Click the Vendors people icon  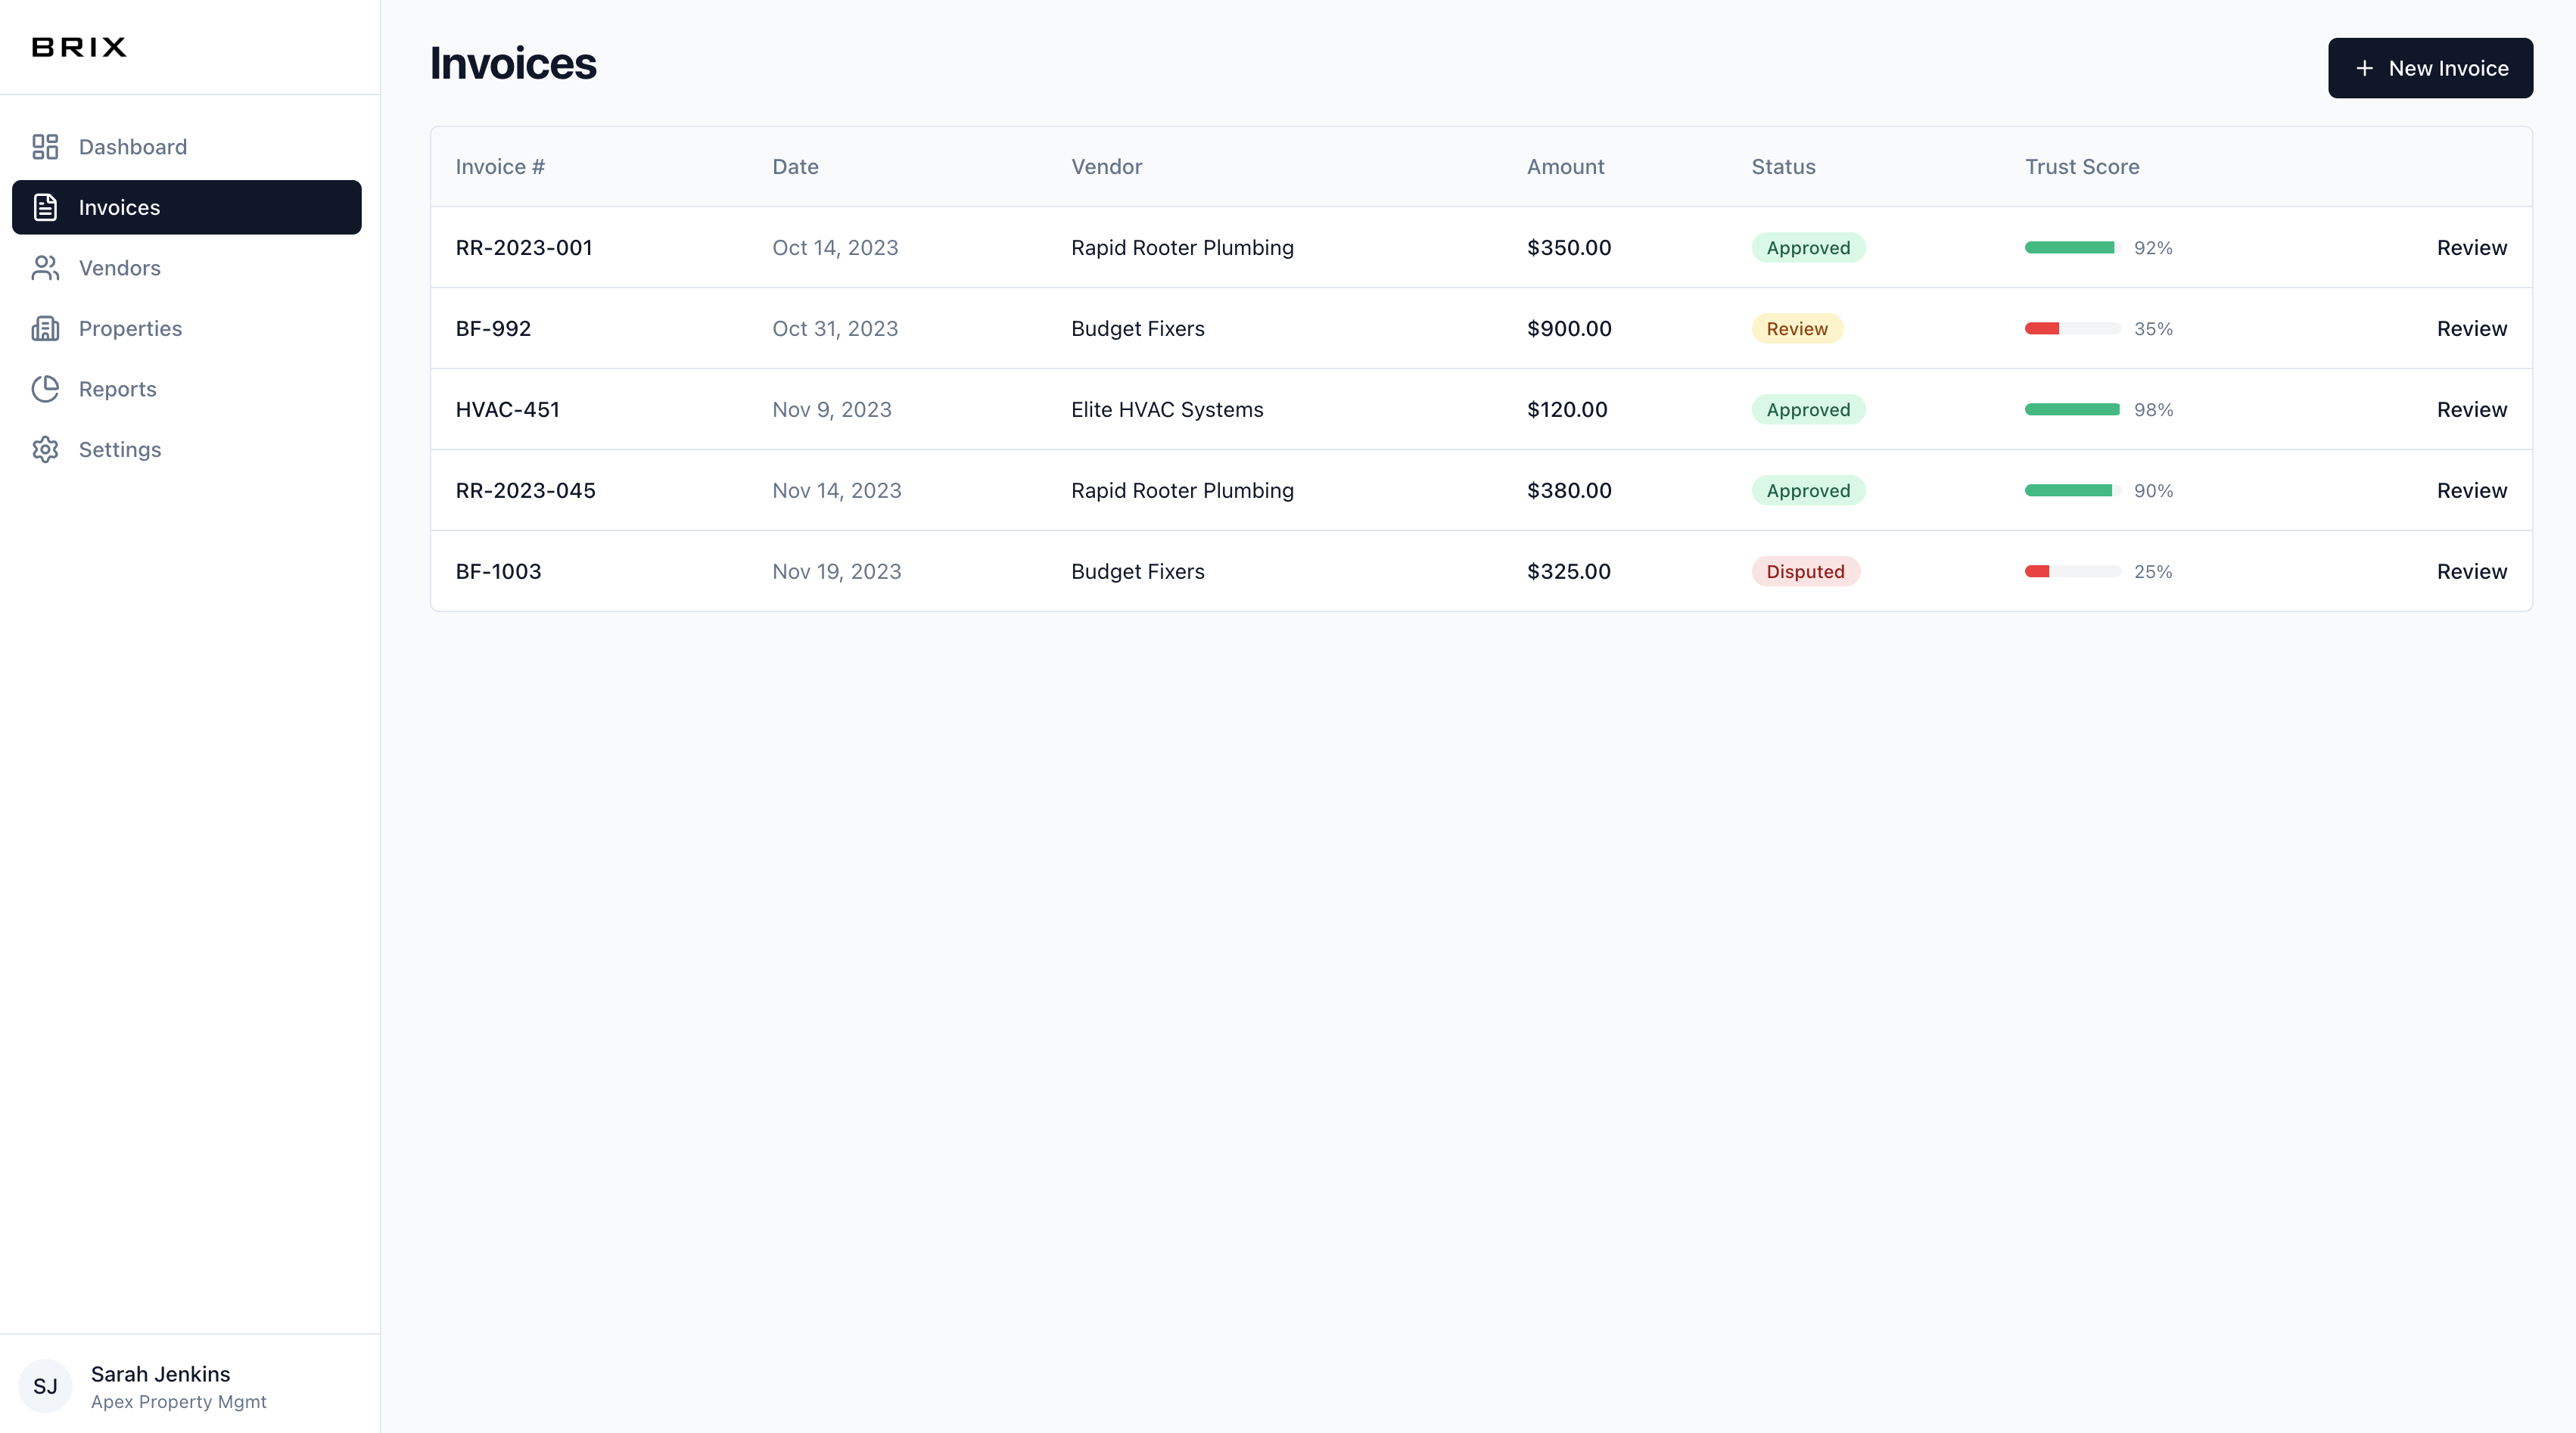pos(45,268)
